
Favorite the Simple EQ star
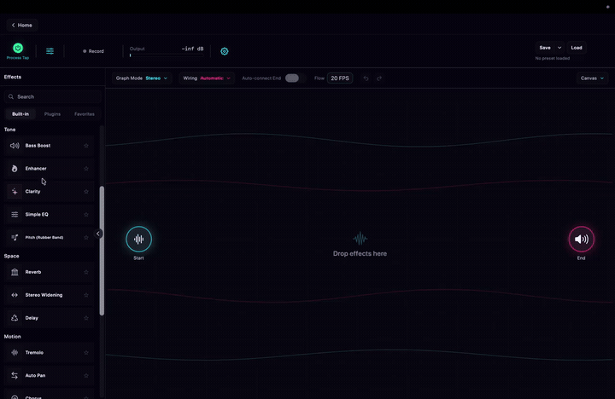(x=86, y=215)
